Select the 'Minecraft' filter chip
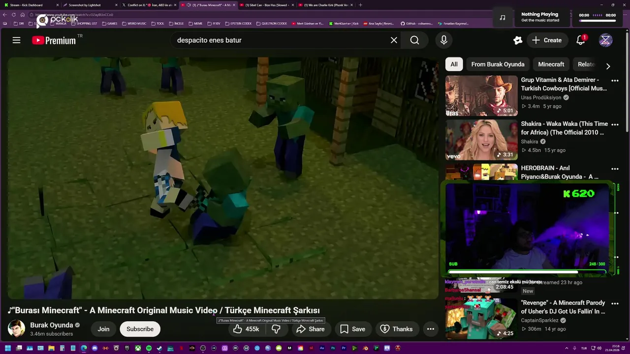 [551, 64]
